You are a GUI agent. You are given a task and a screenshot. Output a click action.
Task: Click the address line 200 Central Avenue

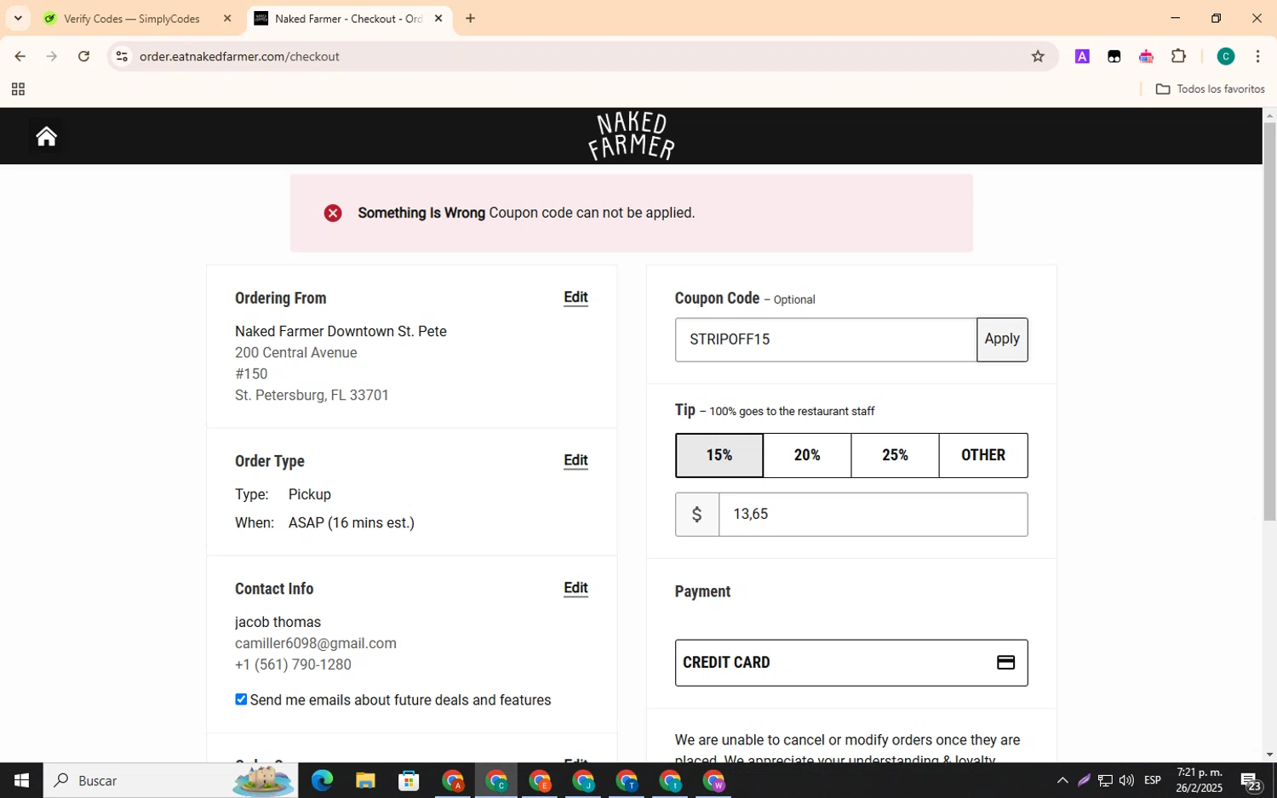coord(296,352)
